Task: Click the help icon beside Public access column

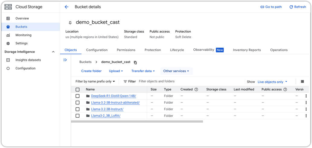Action: (x=285, y=90)
